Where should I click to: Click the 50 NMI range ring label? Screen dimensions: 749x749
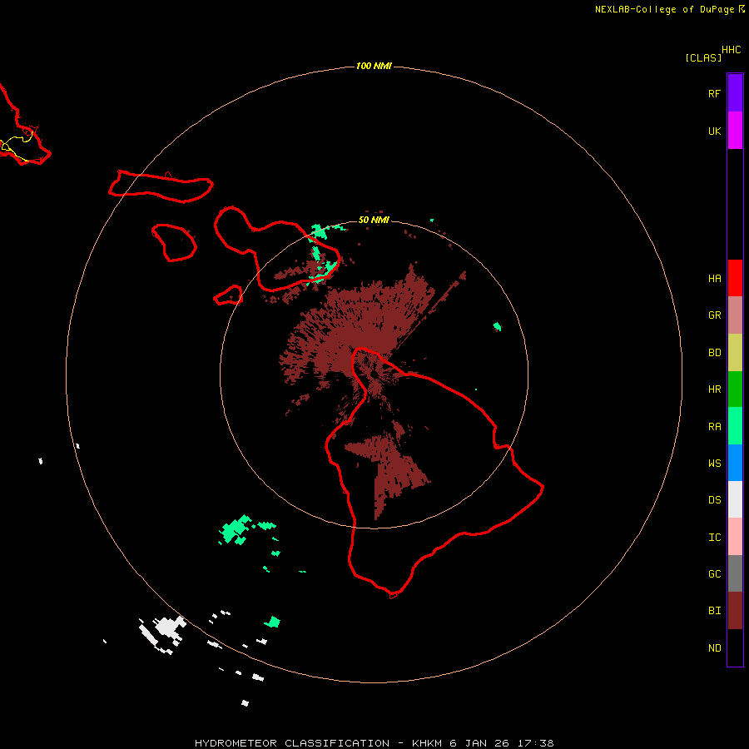point(374,220)
